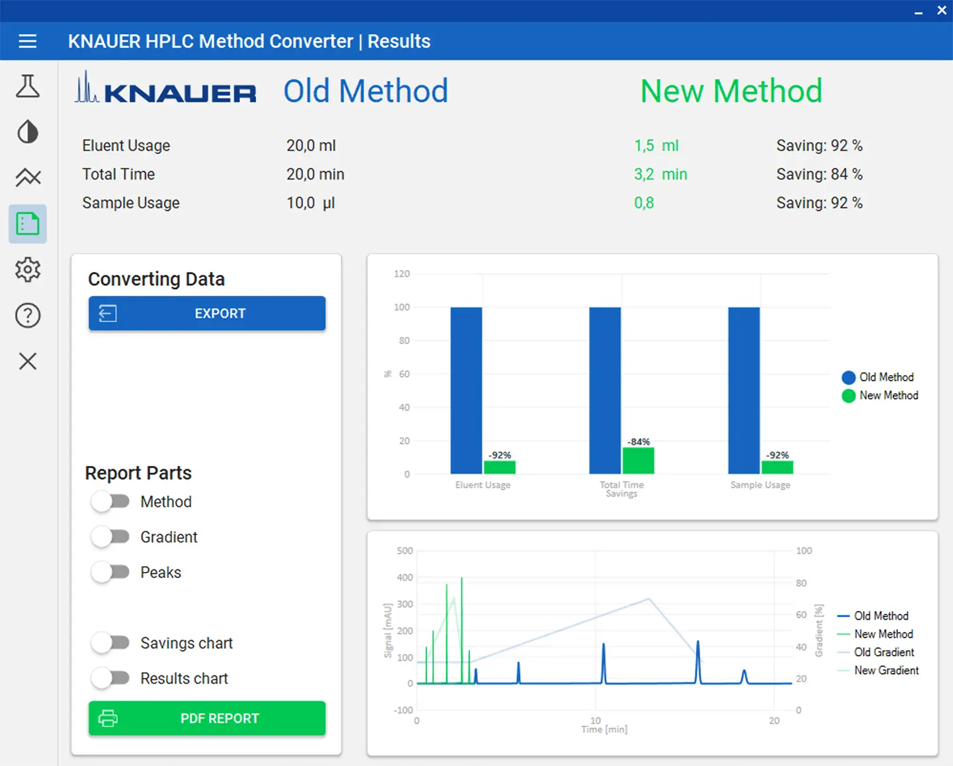
Task: Open the chromatogram peaks view icon
Action: click(x=27, y=177)
